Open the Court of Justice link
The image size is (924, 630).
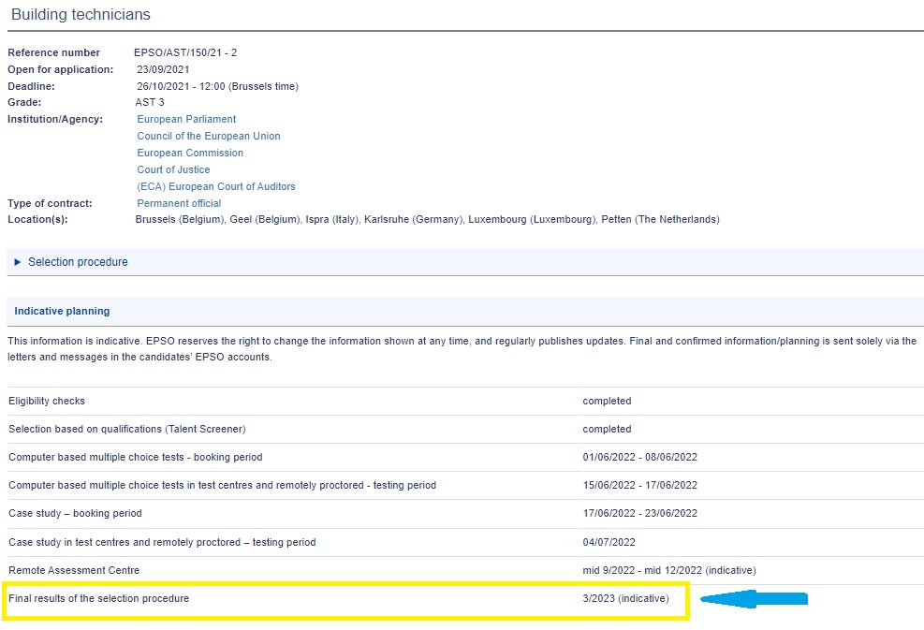coord(173,169)
